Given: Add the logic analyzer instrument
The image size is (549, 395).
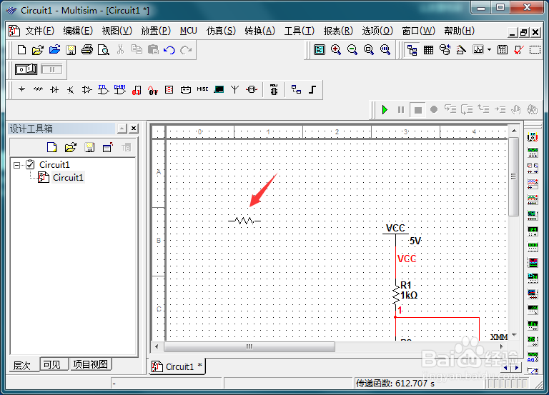Looking at the screenshot, I should click(x=533, y=261).
